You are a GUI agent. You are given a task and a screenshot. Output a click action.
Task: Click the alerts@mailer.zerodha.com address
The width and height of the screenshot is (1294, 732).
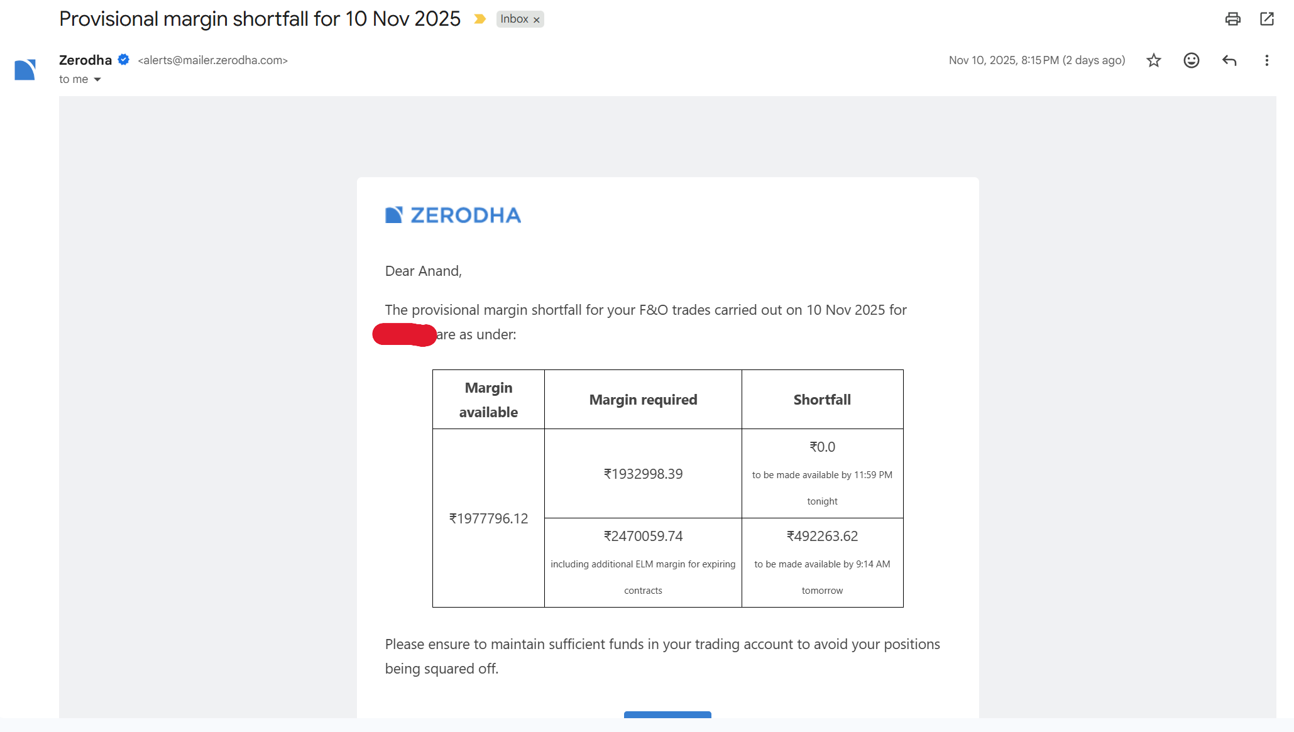tap(212, 60)
